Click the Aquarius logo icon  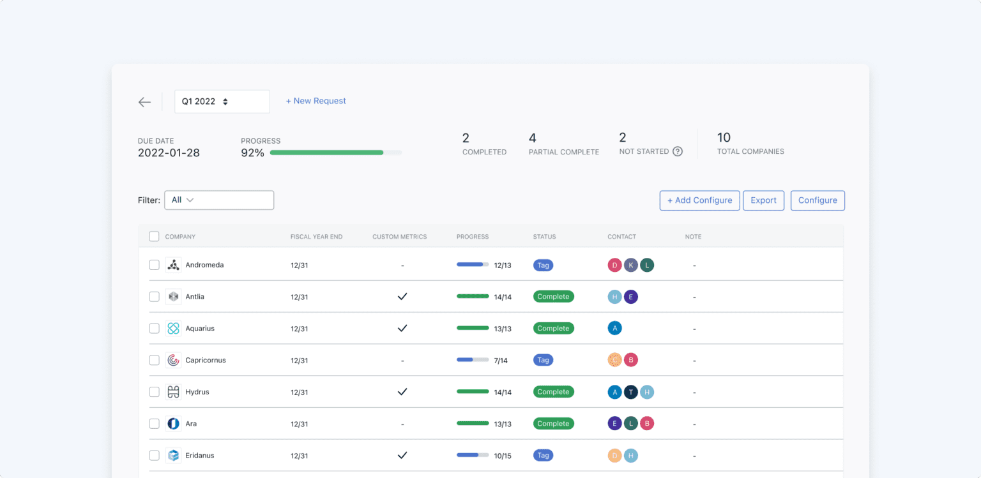tap(173, 328)
